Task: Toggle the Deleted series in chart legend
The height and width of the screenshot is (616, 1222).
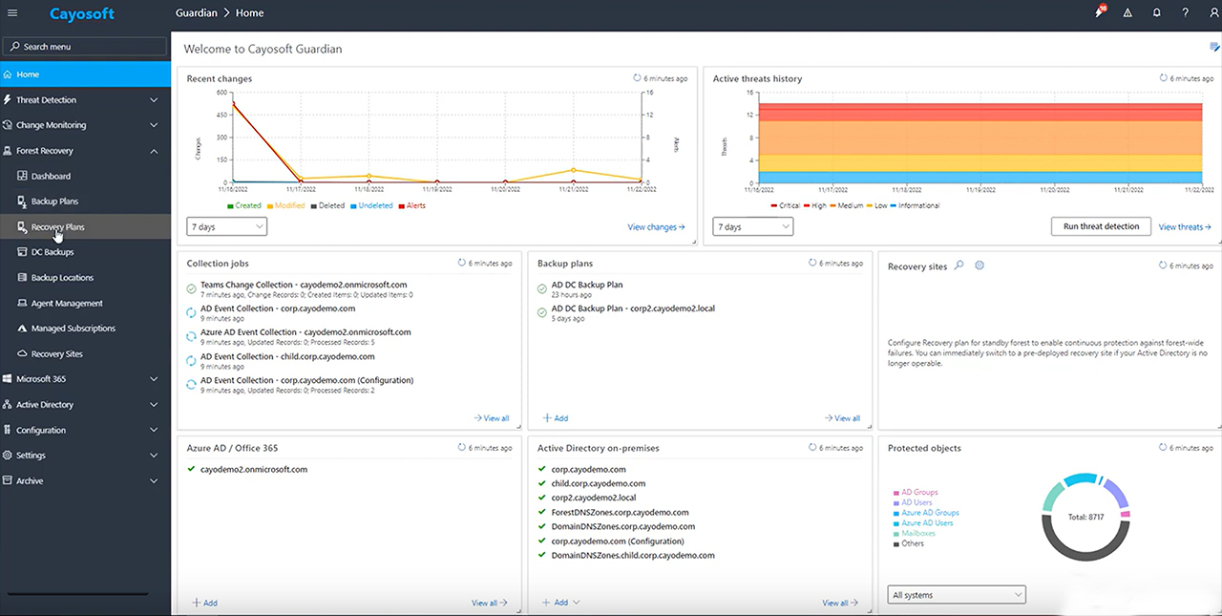Action: [327, 205]
